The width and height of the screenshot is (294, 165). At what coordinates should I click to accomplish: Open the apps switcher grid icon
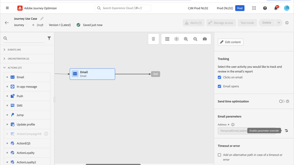tap(254, 8)
